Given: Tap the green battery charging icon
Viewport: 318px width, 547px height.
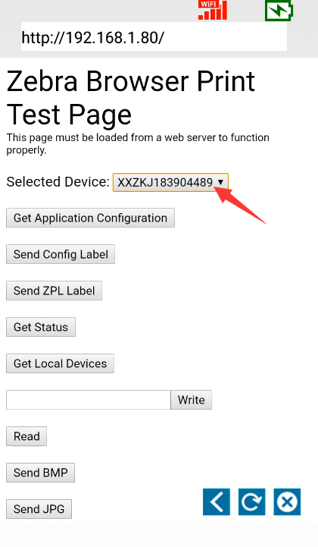Looking at the screenshot, I should pyautogui.click(x=279, y=11).
